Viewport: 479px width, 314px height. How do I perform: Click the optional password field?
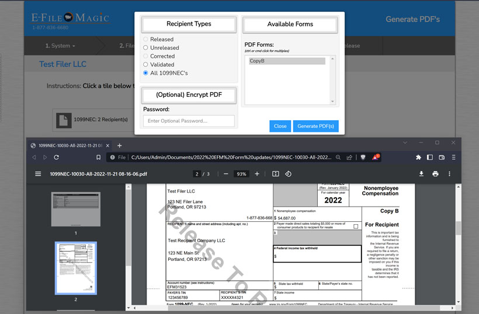click(x=189, y=121)
